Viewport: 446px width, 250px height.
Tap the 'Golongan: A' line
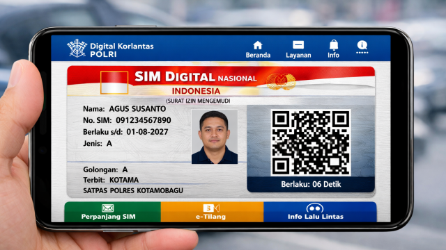[x=105, y=169]
